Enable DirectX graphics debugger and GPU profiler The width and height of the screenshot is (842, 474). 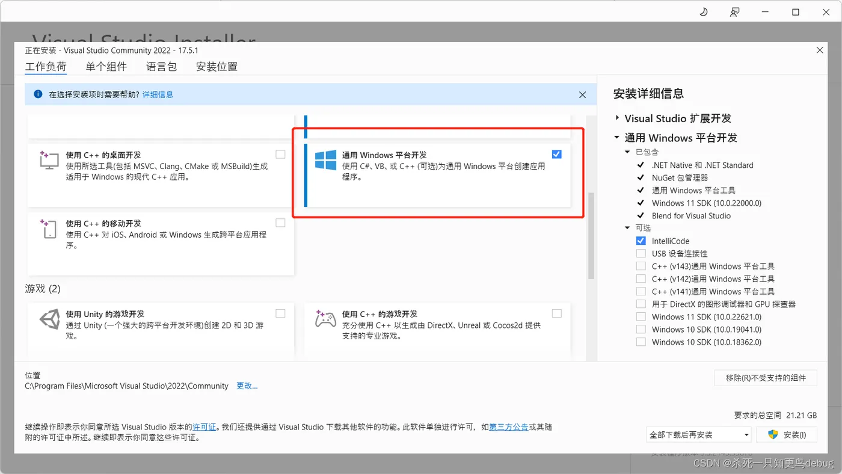(641, 304)
